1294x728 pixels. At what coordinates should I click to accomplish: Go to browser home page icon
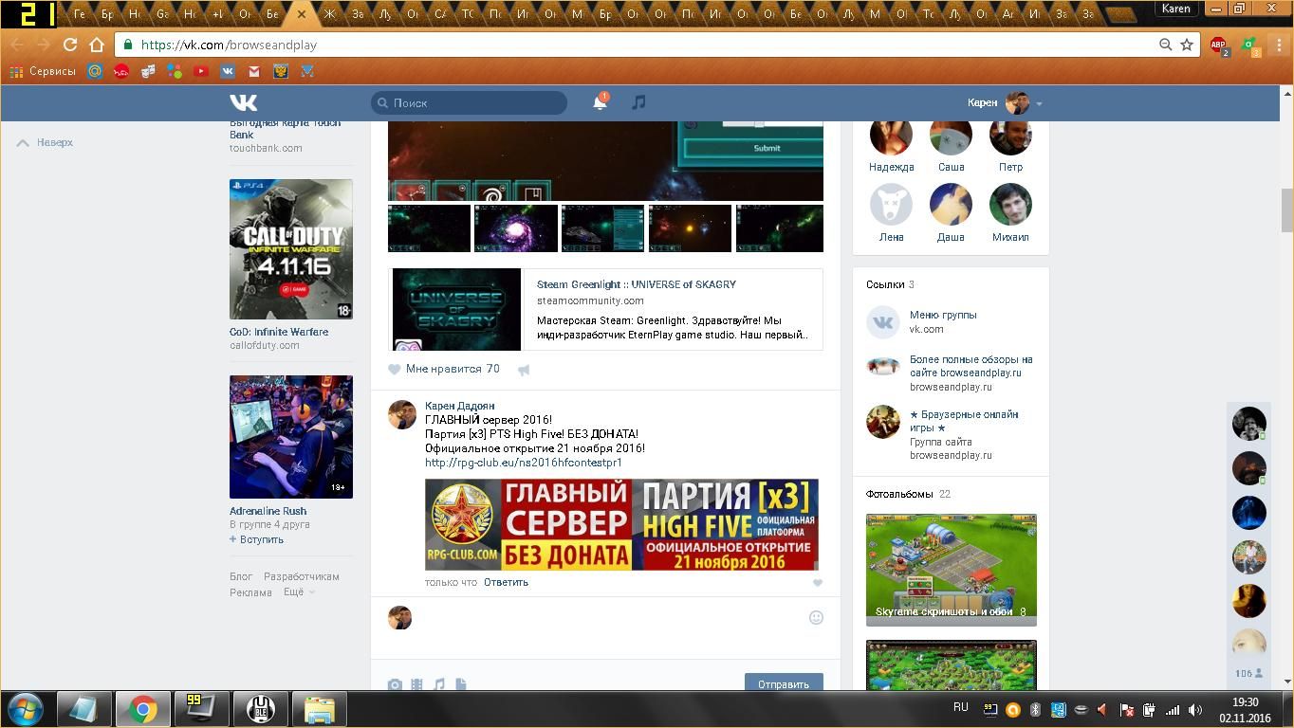click(96, 45)
